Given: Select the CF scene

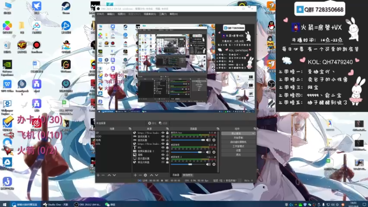Looking at the screenshot, I should point(113,133).
